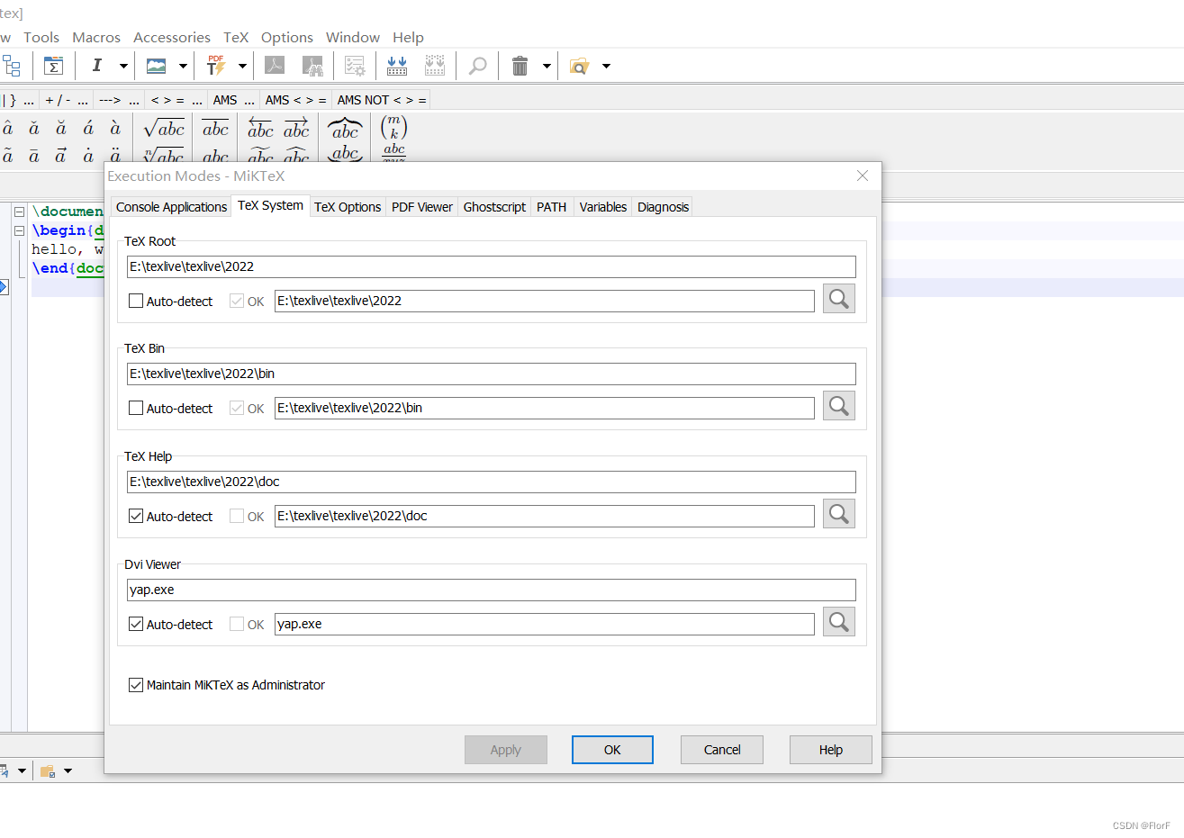Browse for TeX Help folder magnifier
Image resolution: width=1184 pixels, height=838 pixels.
[839, 514]
